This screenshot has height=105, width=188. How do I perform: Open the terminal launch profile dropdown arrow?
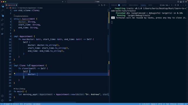[173, 5]
